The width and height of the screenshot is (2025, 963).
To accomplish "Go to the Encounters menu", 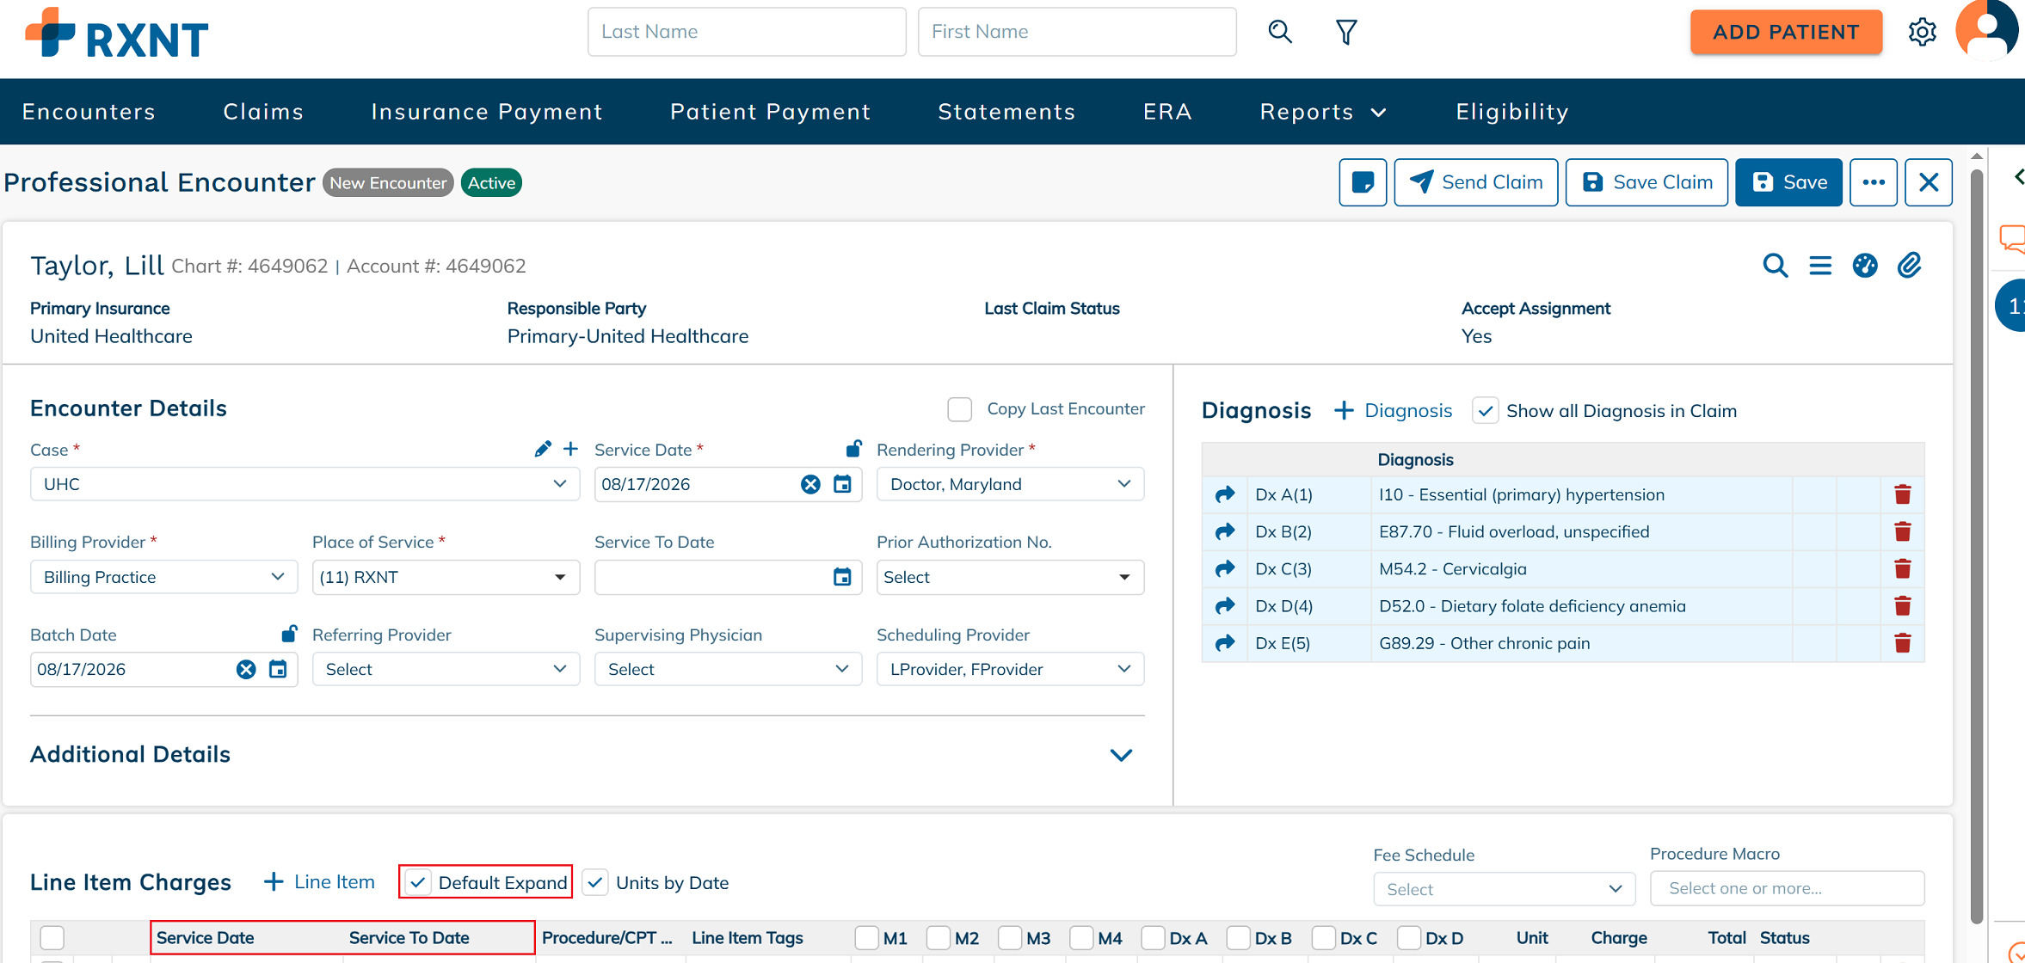I will pyautogui.click(x=89, y=112).
